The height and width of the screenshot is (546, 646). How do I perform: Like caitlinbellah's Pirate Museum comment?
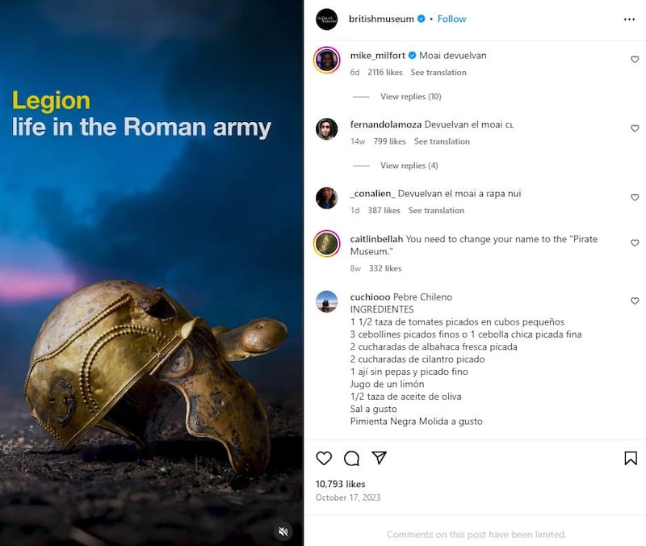coord(635,243)
